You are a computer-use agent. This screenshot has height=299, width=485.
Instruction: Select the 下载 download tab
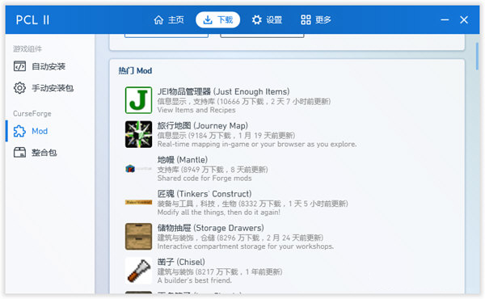(217, 19)
